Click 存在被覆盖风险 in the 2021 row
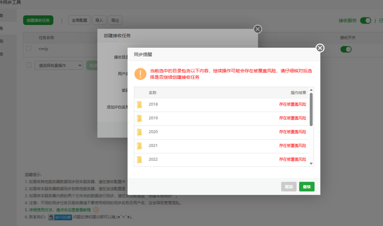 (x=292, y=145)
